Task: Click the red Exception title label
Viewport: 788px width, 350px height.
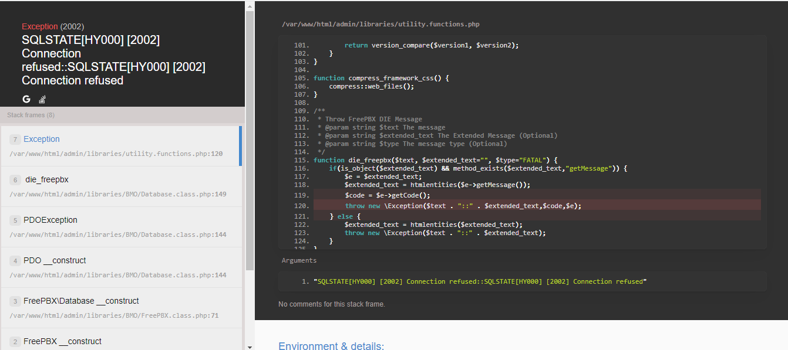Action: (40, 26)
